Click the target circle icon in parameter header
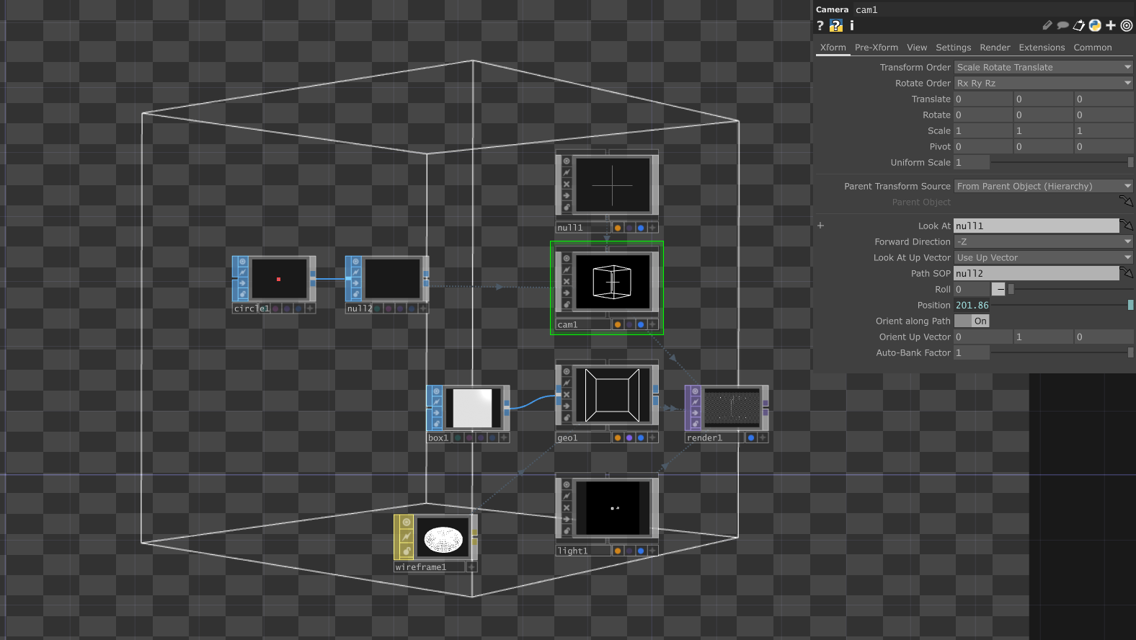The height and width of the screenshot is (640, 1136). tap(1127, 26)
